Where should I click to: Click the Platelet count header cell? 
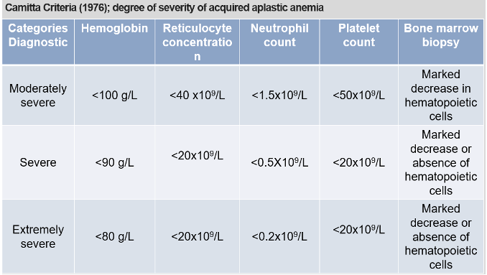tap(358, 42)
